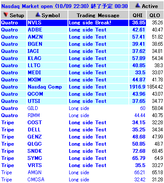Sort by the QLO column header
Image resolution: width=164 pixels, height=183 pixels.
tap(155, 15)
